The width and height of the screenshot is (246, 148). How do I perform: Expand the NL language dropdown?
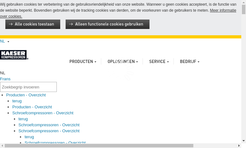point(5,41)
